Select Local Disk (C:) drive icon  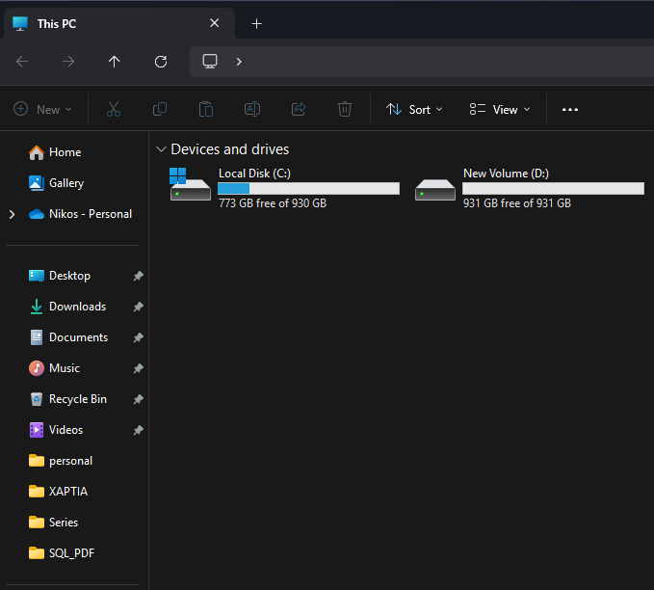tap(190, 184)
